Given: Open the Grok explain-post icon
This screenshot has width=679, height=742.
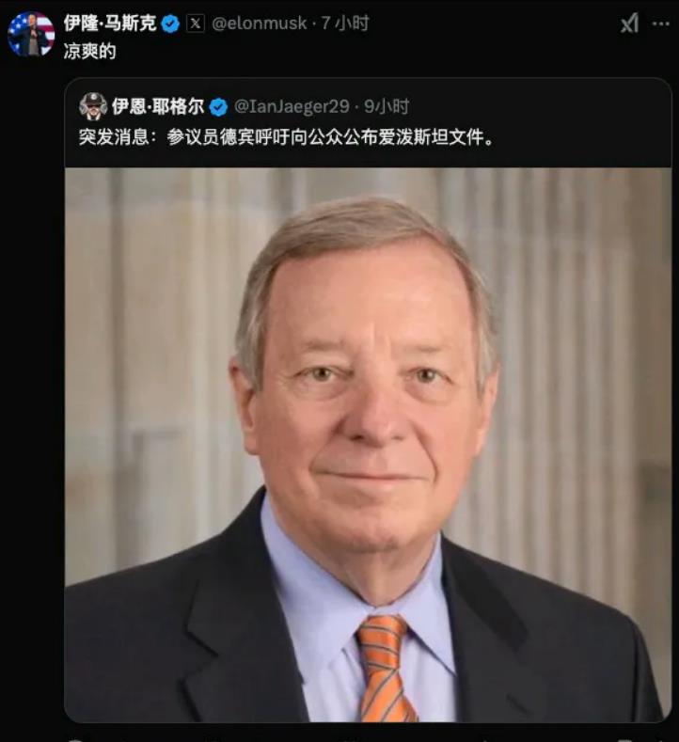Looking at the screenshot, I should (629, 23).
